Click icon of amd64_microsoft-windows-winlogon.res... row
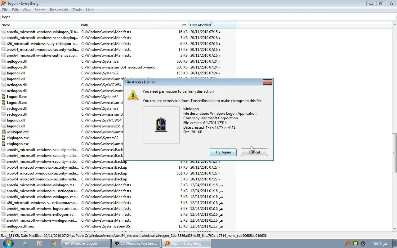This screenshot has width=397, height=248. [4, 185]
